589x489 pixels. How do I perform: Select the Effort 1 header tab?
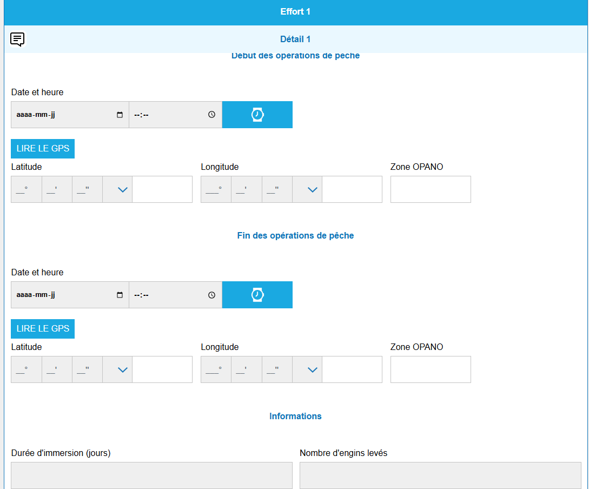pos(295,12)
